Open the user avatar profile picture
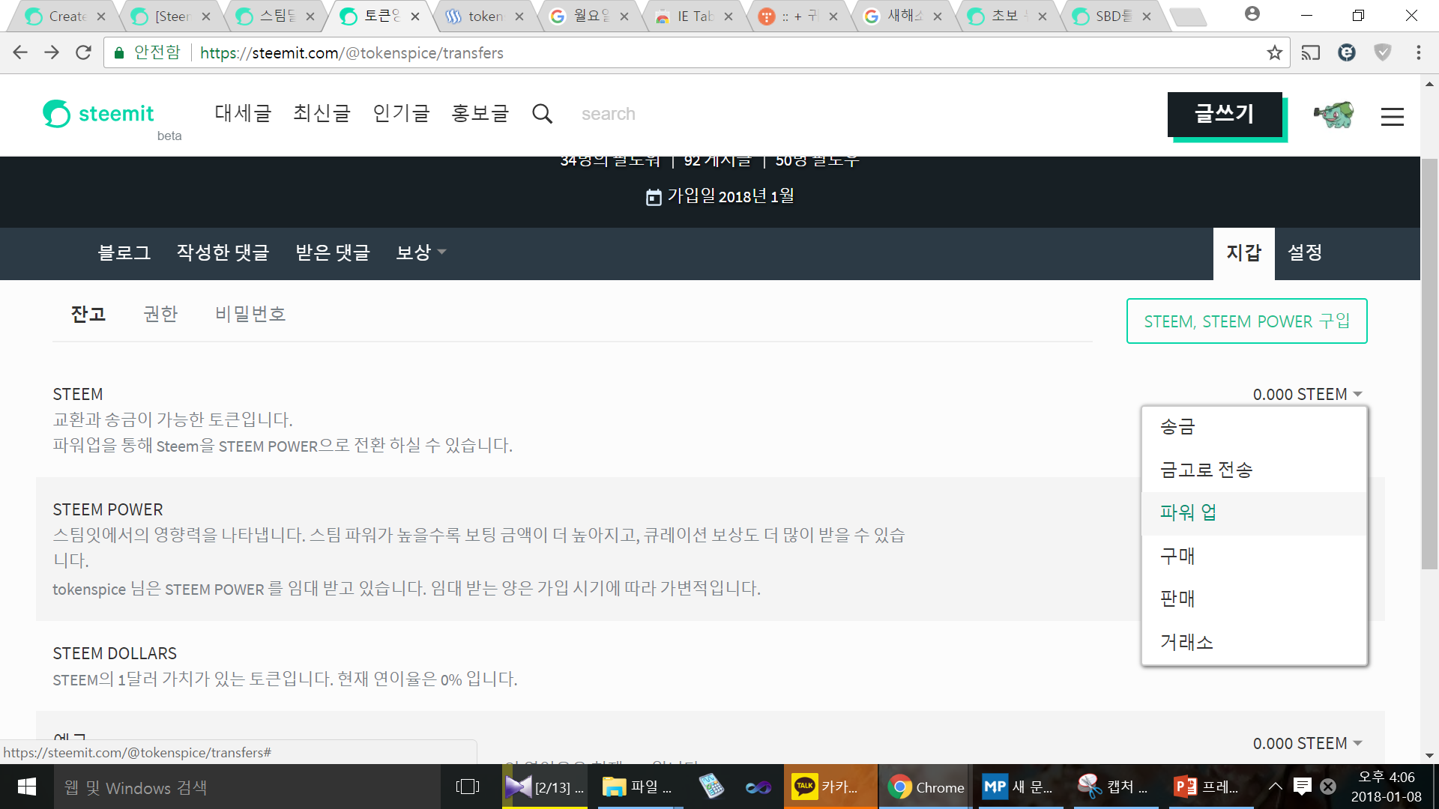1439x809 pixels. (1334, 115)
